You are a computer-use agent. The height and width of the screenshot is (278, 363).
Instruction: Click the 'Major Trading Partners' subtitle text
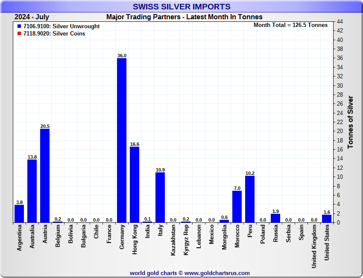click(143, 17)
